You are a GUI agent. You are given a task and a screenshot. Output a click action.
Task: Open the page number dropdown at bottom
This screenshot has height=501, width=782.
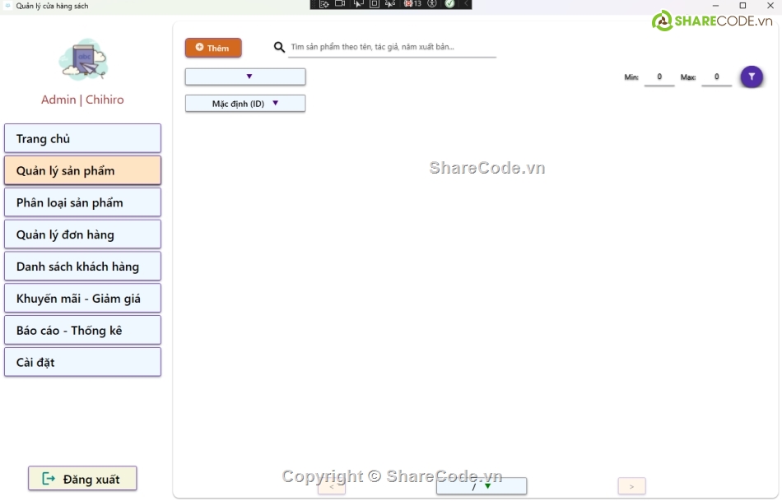(481, 486)
